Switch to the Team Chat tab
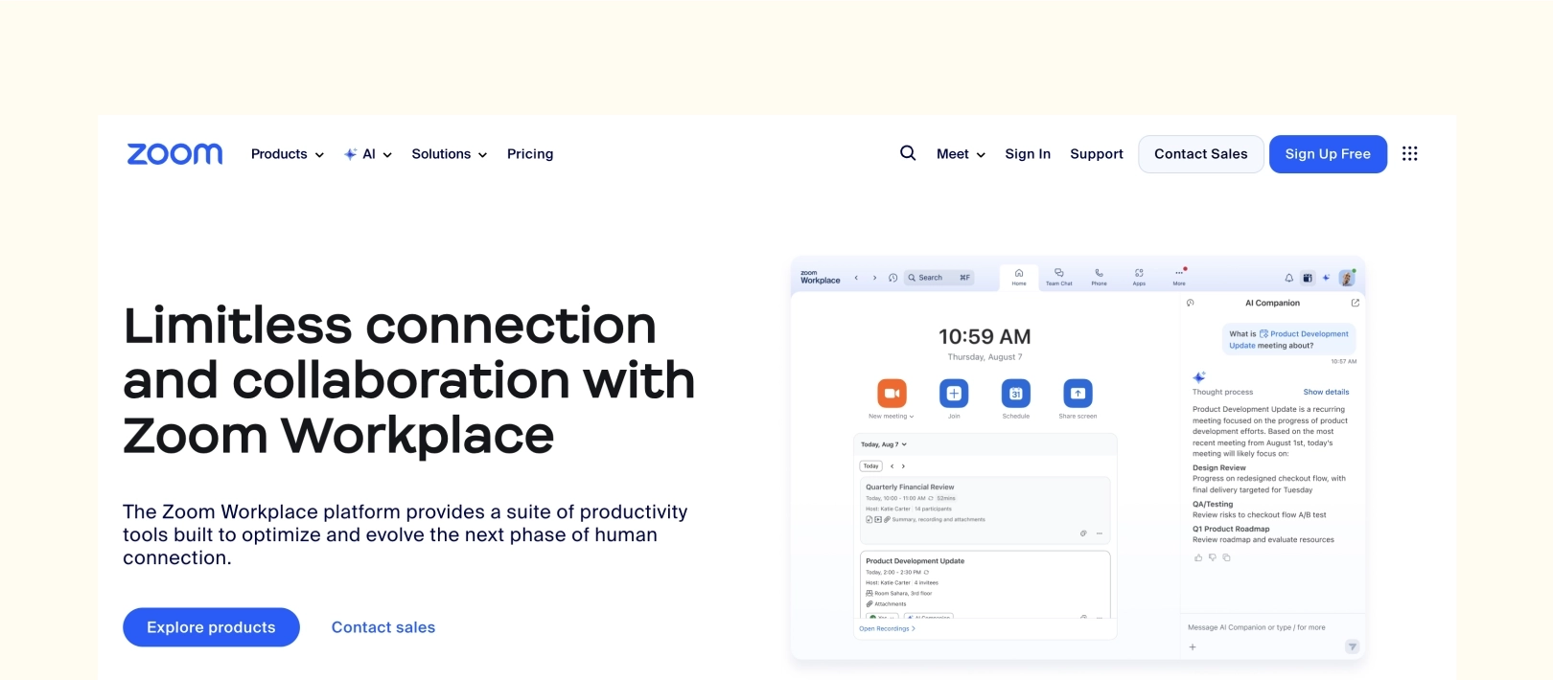 tap(1059, 278)
